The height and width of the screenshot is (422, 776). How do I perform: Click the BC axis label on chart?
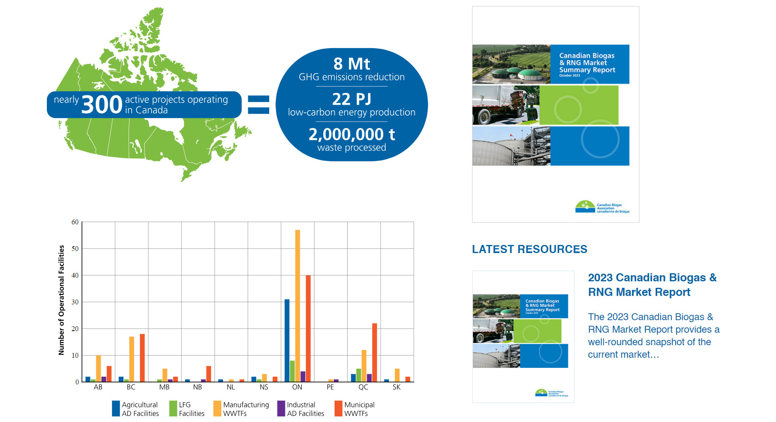click(131, 387)
